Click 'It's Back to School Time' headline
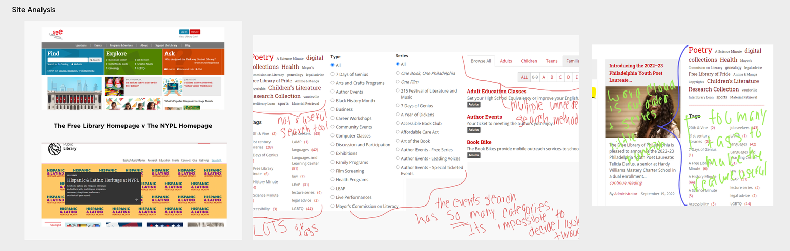790x251 pixels. pos(141,84)
